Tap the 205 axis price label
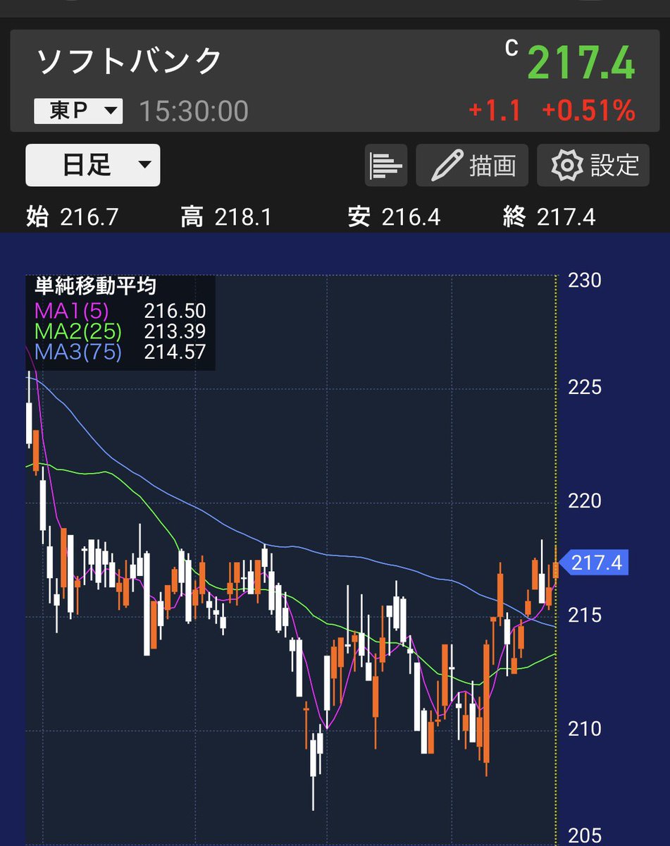The height and width of the screenshot is (846, 670). click(585, 836)
